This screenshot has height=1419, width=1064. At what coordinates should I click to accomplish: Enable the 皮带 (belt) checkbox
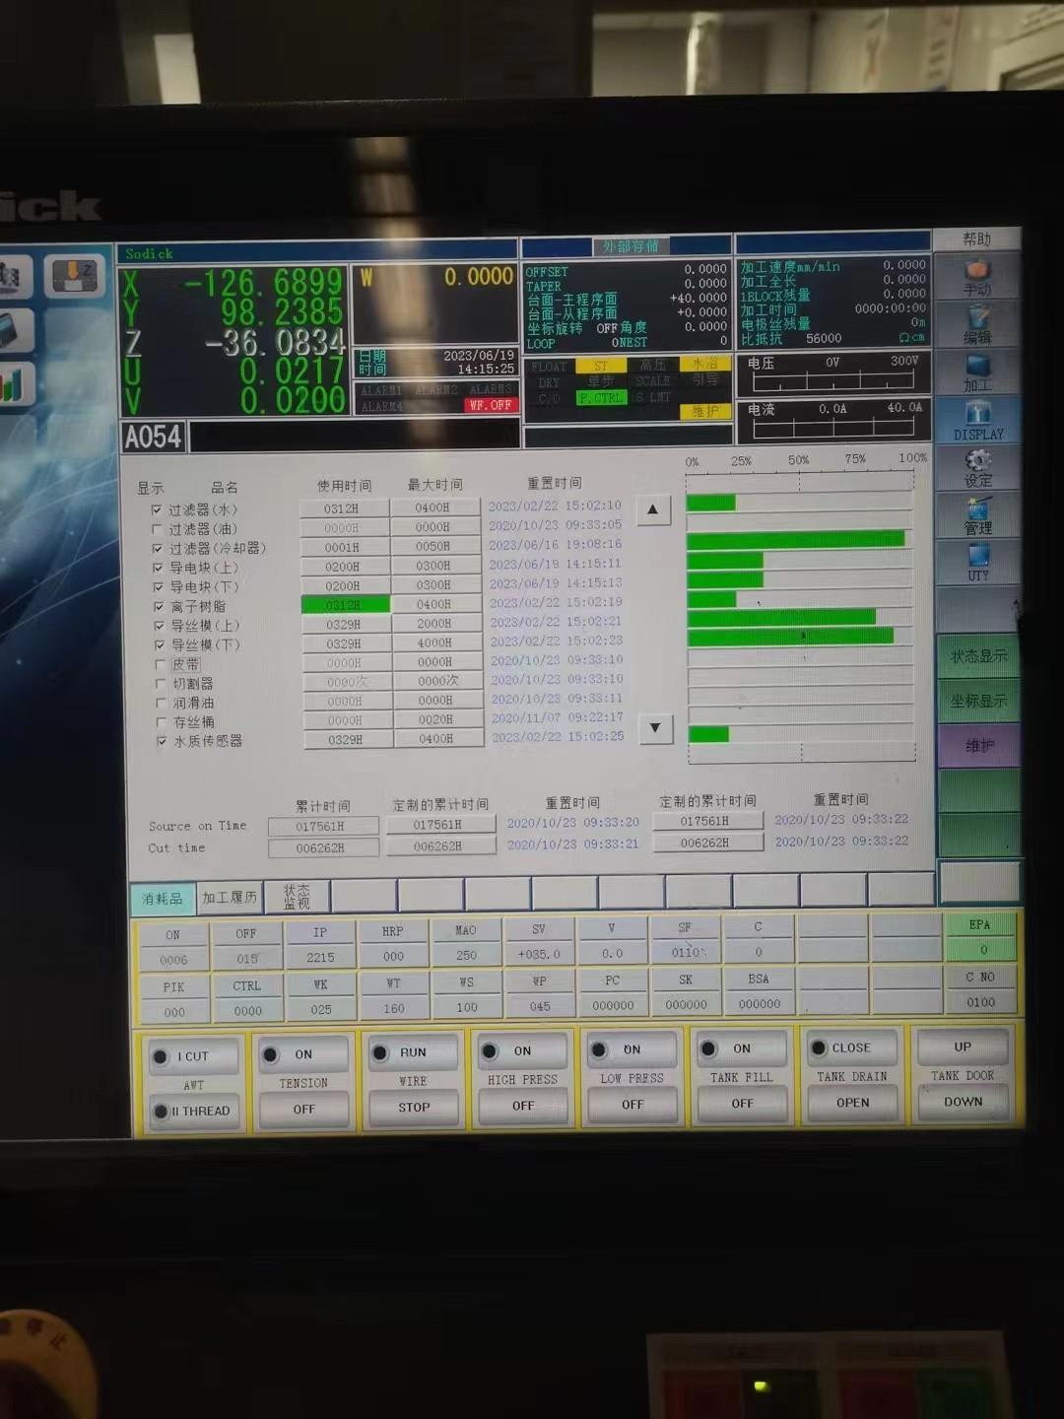(x=160, y=664)
